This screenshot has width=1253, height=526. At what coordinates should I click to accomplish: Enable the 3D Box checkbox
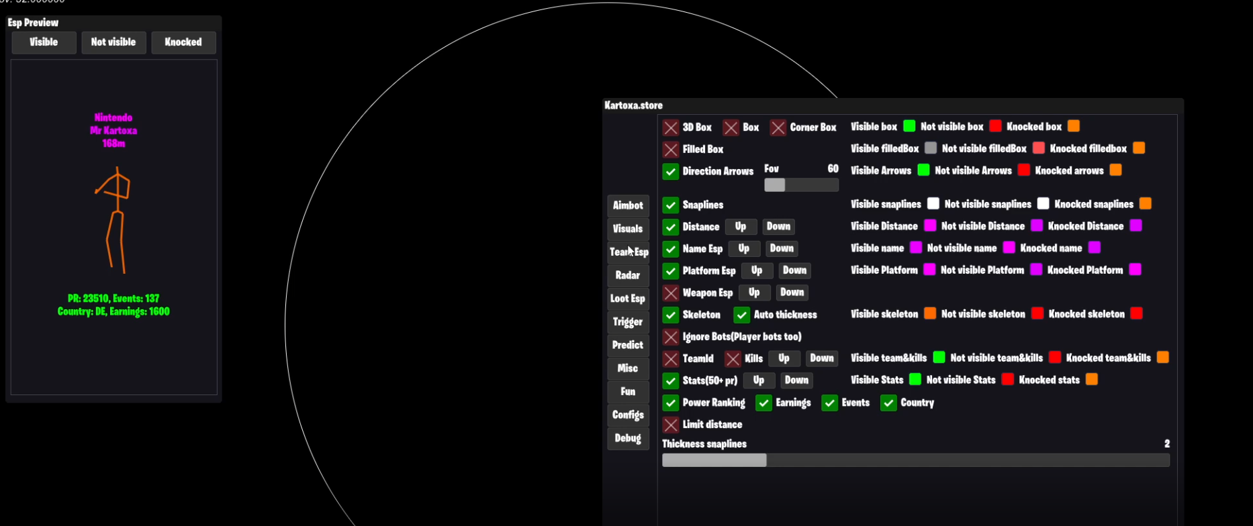pyautogui.click(x=671, y=127)
